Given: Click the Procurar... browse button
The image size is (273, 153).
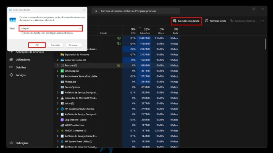Looking at the screenshot, I should (74, 45).
